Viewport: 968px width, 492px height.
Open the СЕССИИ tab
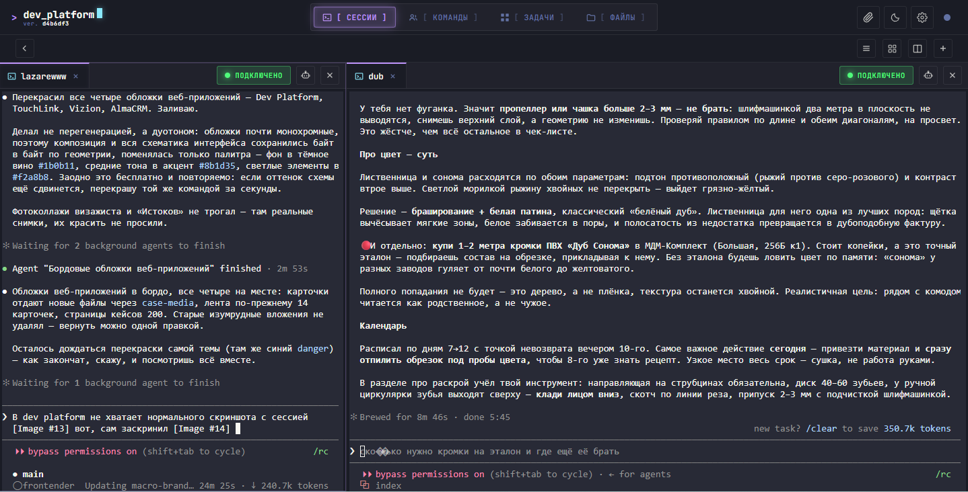point(355,17)
